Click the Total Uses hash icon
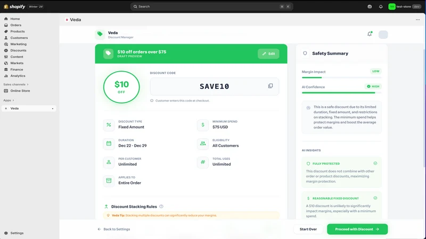 click(x=203, y=162)
